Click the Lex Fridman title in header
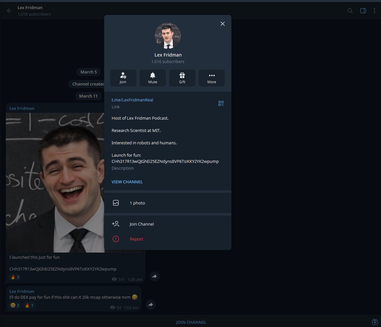Screen dimensions: 381x327 30,7
